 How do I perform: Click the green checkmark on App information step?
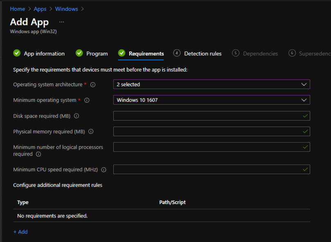(x=16, y=53)
